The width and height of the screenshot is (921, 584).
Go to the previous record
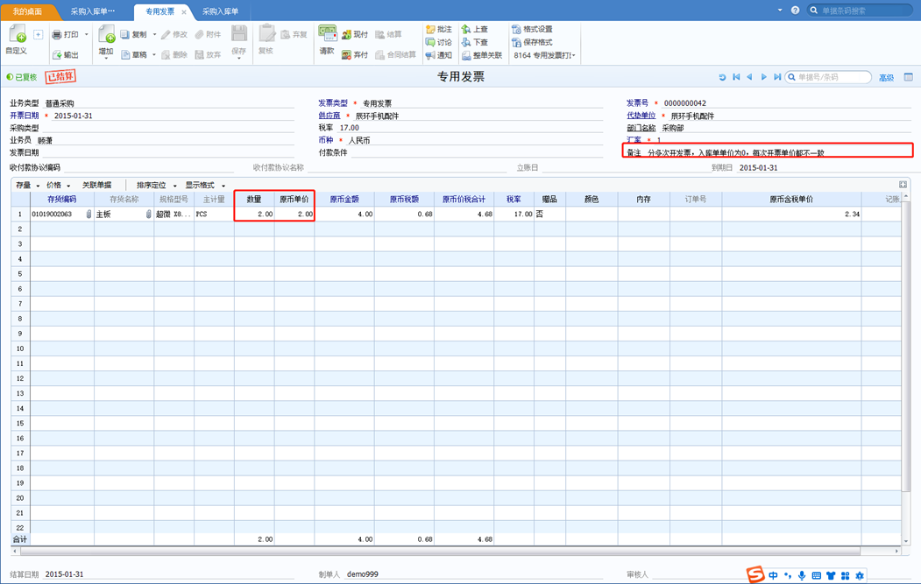coord(749,77)
